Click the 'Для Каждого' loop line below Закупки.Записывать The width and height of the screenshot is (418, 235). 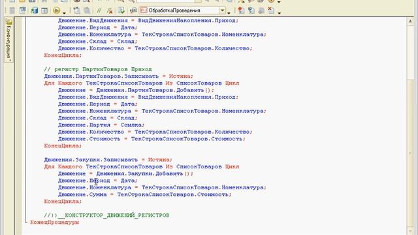click(142, 166)
